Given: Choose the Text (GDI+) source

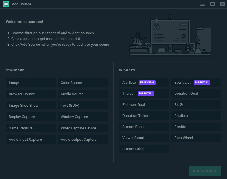Looking at the screenshot, I should click(82, 105).
